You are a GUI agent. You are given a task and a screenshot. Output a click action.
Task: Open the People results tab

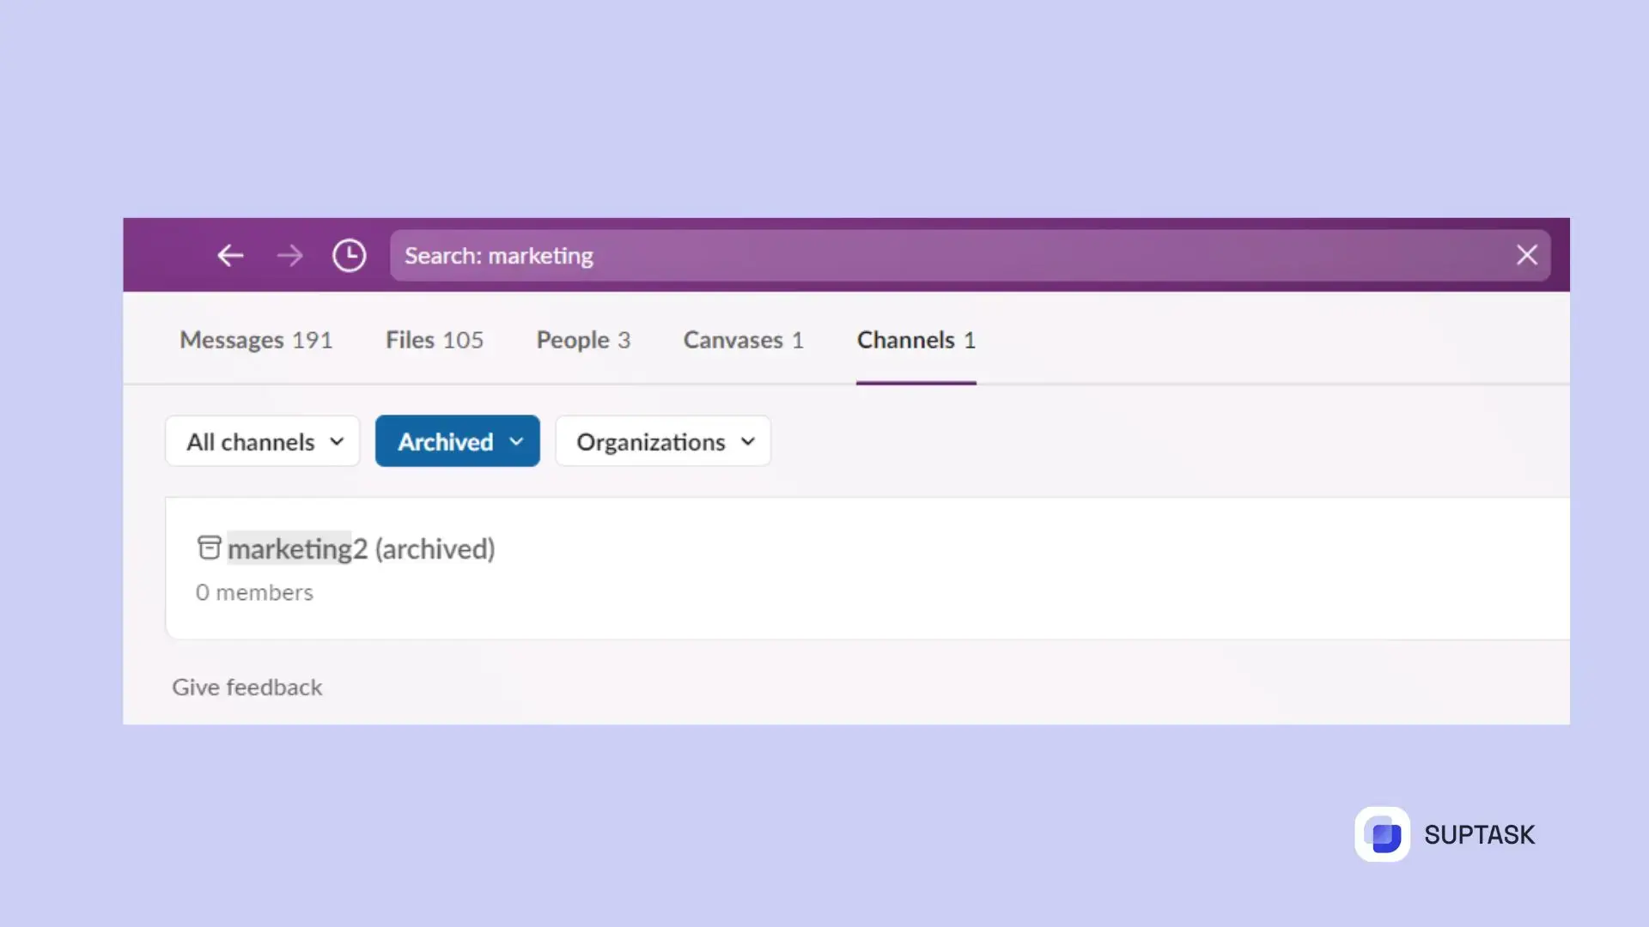583,340
